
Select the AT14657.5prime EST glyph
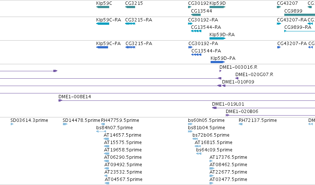106,139
